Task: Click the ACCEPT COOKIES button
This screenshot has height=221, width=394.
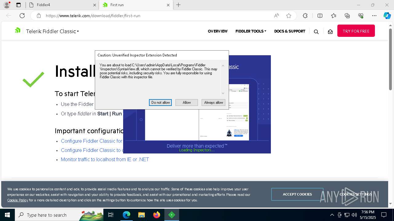Action: coord(297,194)
